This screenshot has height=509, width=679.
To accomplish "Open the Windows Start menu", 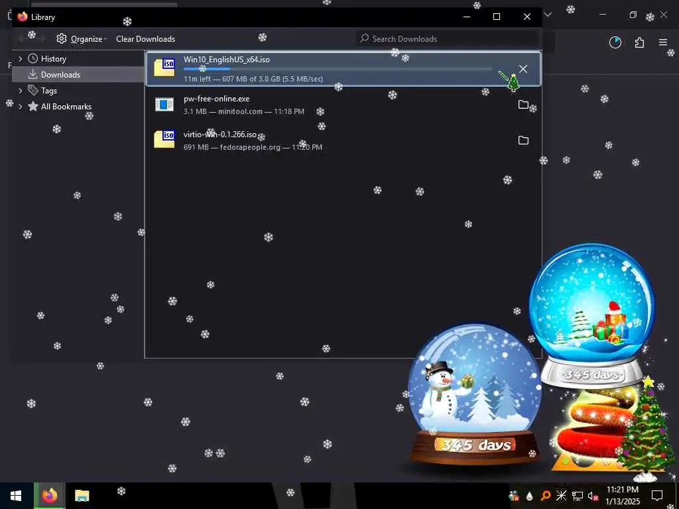I will (x=16, y=496).
